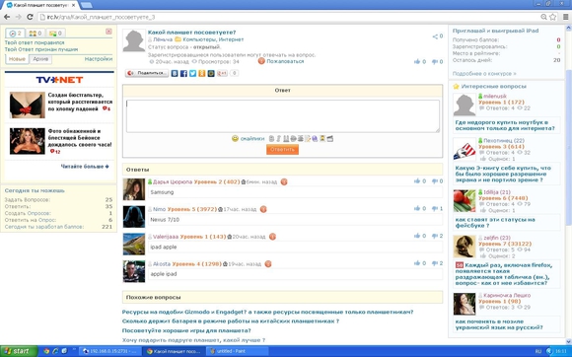Share via Facebook icon

tap(183, 73)
